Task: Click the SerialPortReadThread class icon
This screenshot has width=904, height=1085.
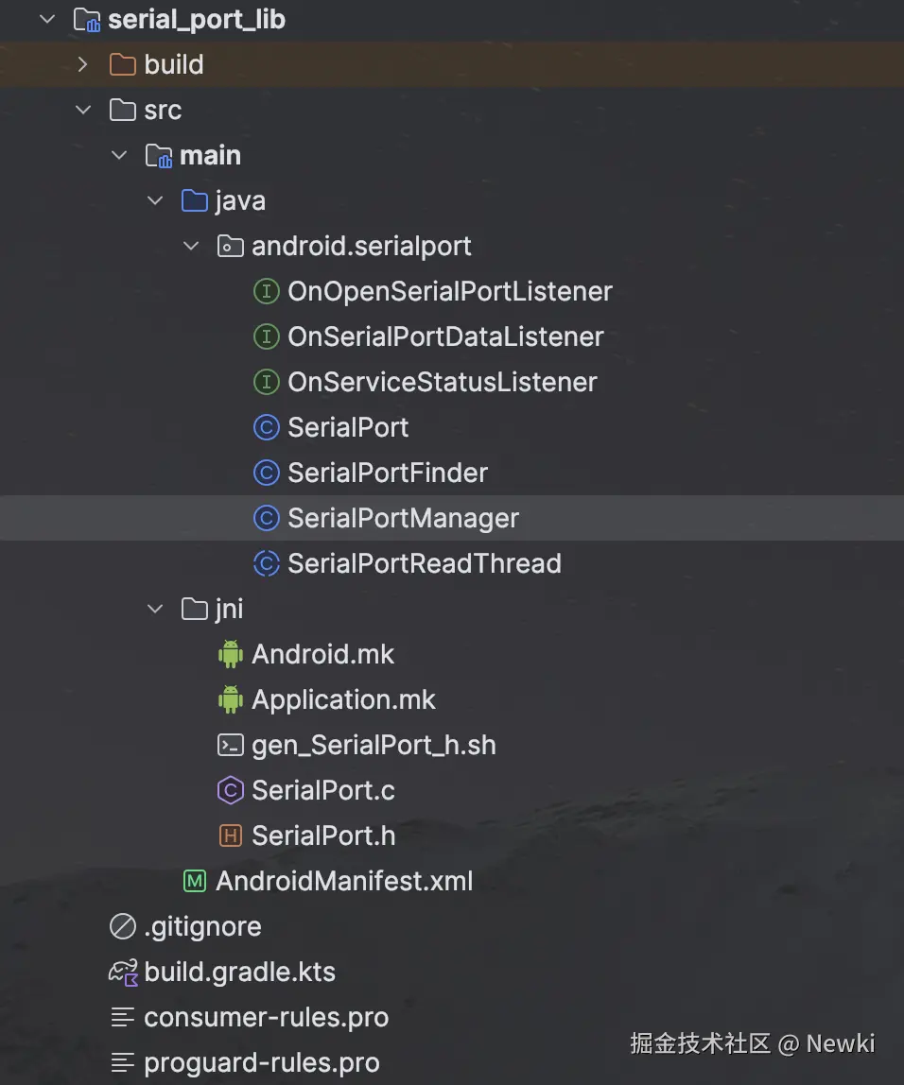Action: pos(267,563)
